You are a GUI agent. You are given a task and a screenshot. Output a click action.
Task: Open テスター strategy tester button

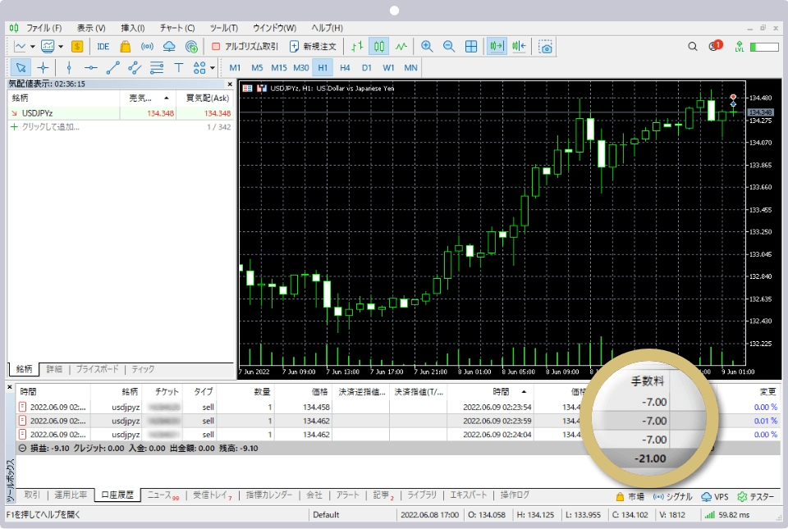[x=756, y=497]
